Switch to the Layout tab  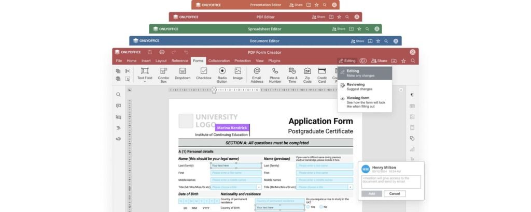(161, 61)
